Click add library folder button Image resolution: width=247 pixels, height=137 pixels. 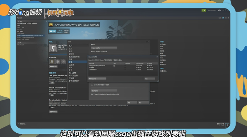[x=97, y=79]
